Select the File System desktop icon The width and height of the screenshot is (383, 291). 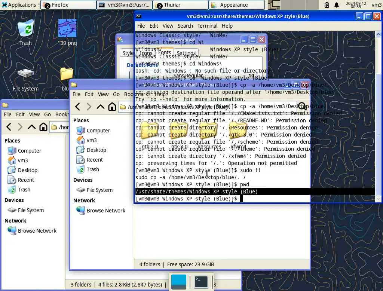[x=26, y=80]
